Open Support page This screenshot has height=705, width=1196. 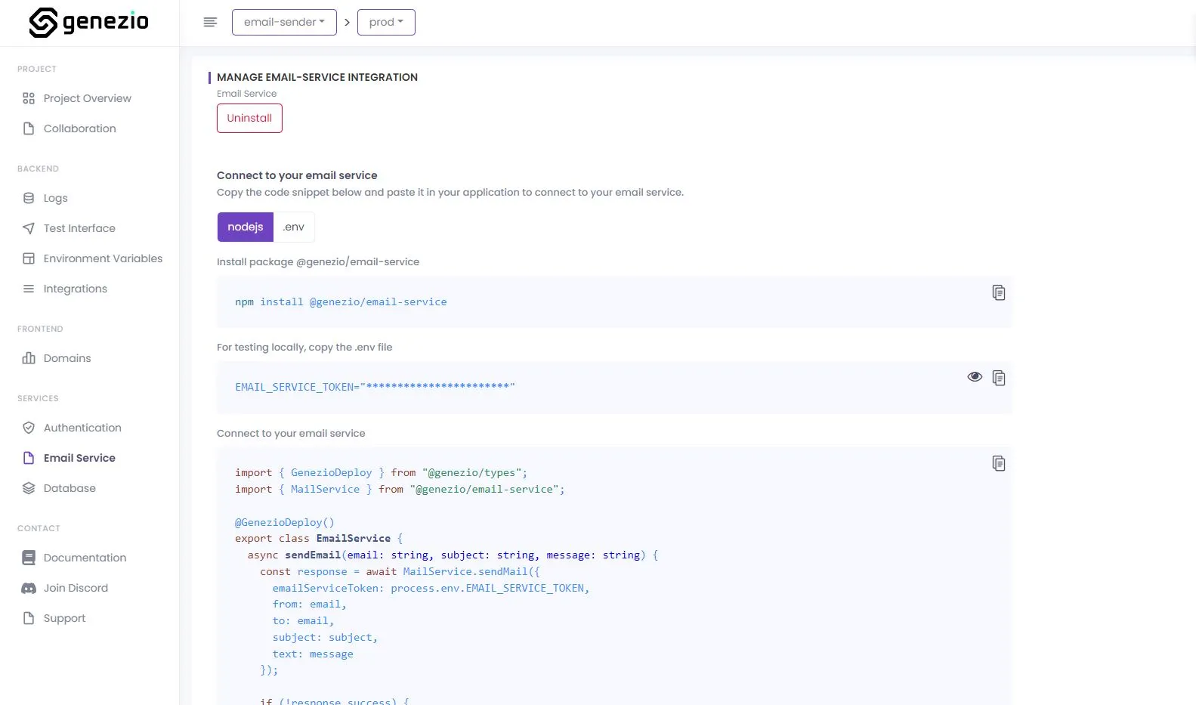(64, 618)
